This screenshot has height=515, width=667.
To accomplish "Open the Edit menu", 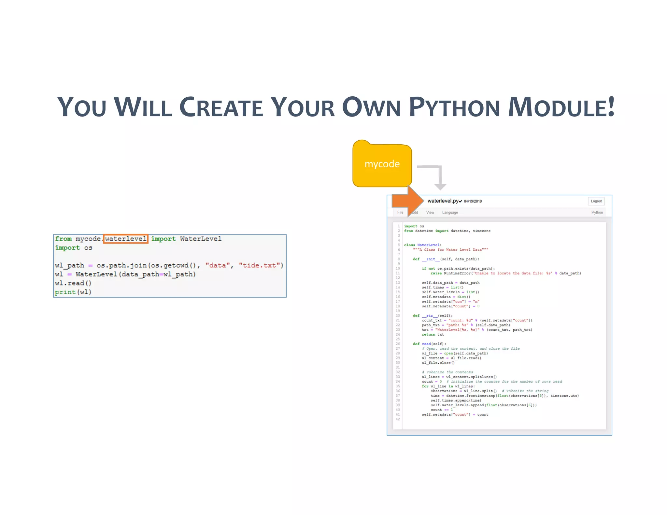I will tap(414, 212).
